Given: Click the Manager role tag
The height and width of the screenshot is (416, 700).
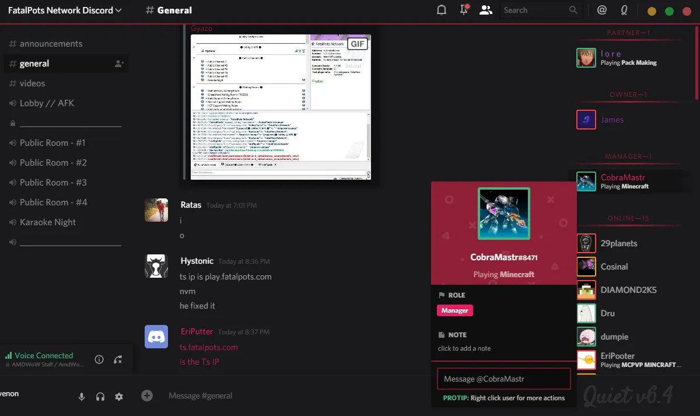Looking at the screenshot, I should pyautogui.click(x=455, y=310).
